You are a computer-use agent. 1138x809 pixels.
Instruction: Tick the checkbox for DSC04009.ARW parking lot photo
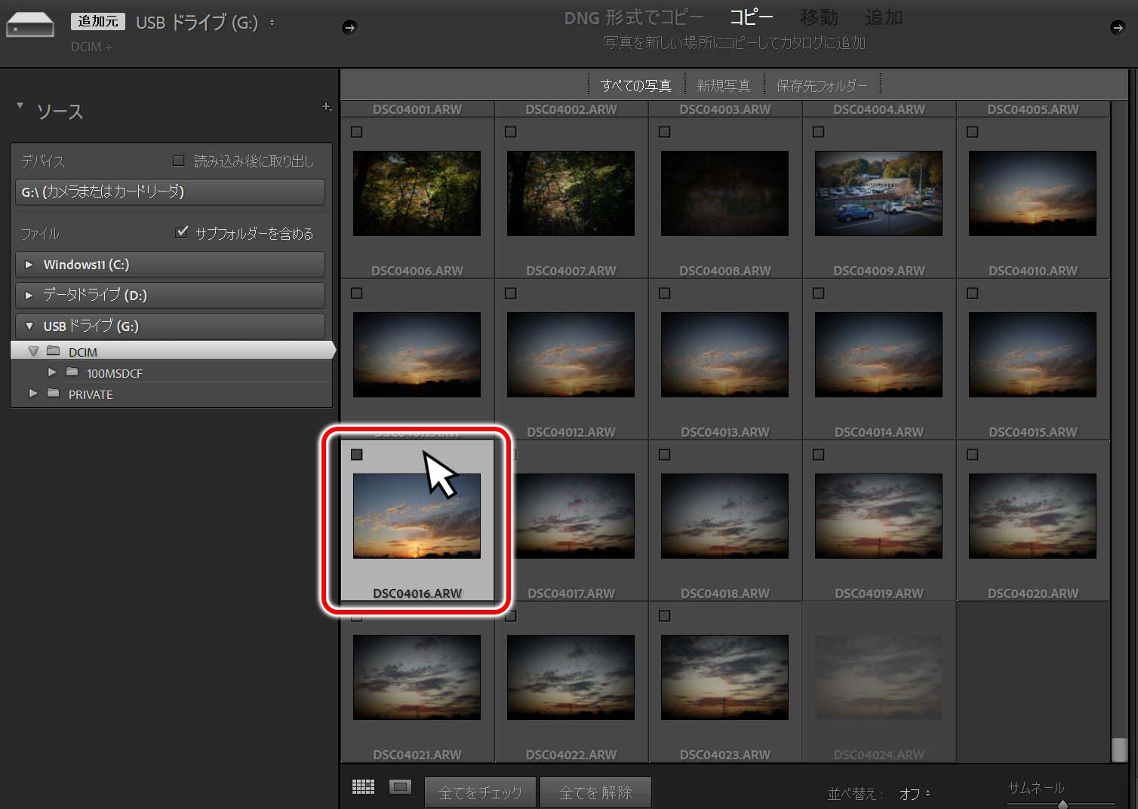tap(819, 132)
